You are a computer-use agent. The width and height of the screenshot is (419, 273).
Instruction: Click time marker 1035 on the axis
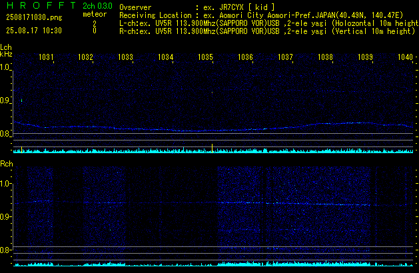pos(205,57)
